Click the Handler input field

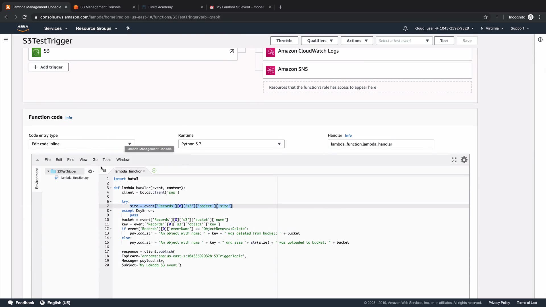pos(380,144)
